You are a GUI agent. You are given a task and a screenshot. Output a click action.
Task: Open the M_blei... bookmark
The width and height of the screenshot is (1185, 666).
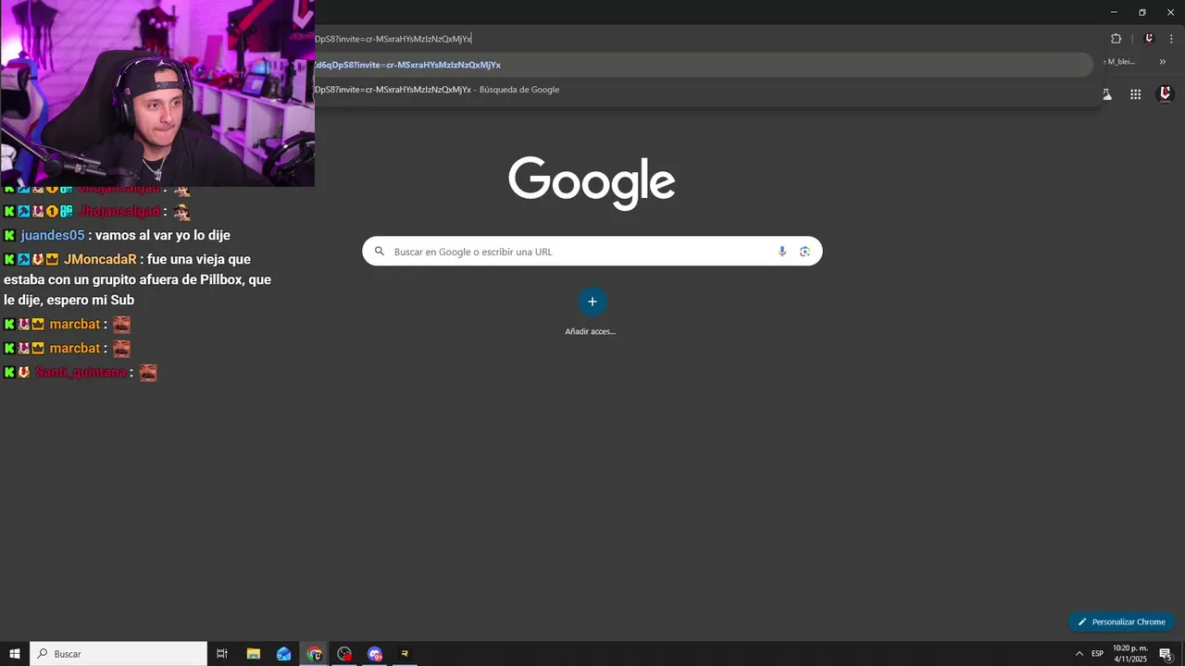[x=1119, y=62]
